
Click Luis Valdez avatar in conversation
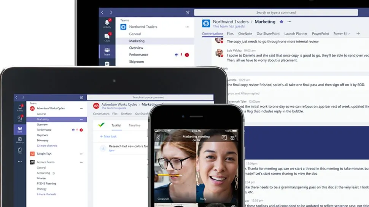(x=219, y=53)
